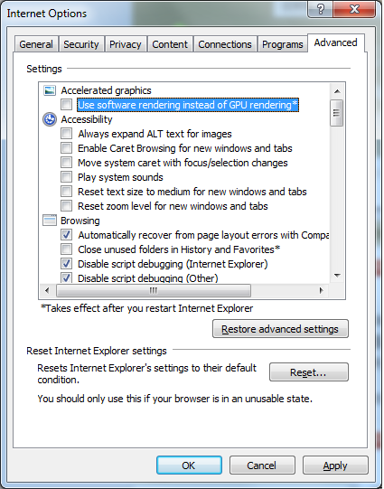Click the settings list scroll down arrow
The image size is (384, 489).
[x=337, y=276]
